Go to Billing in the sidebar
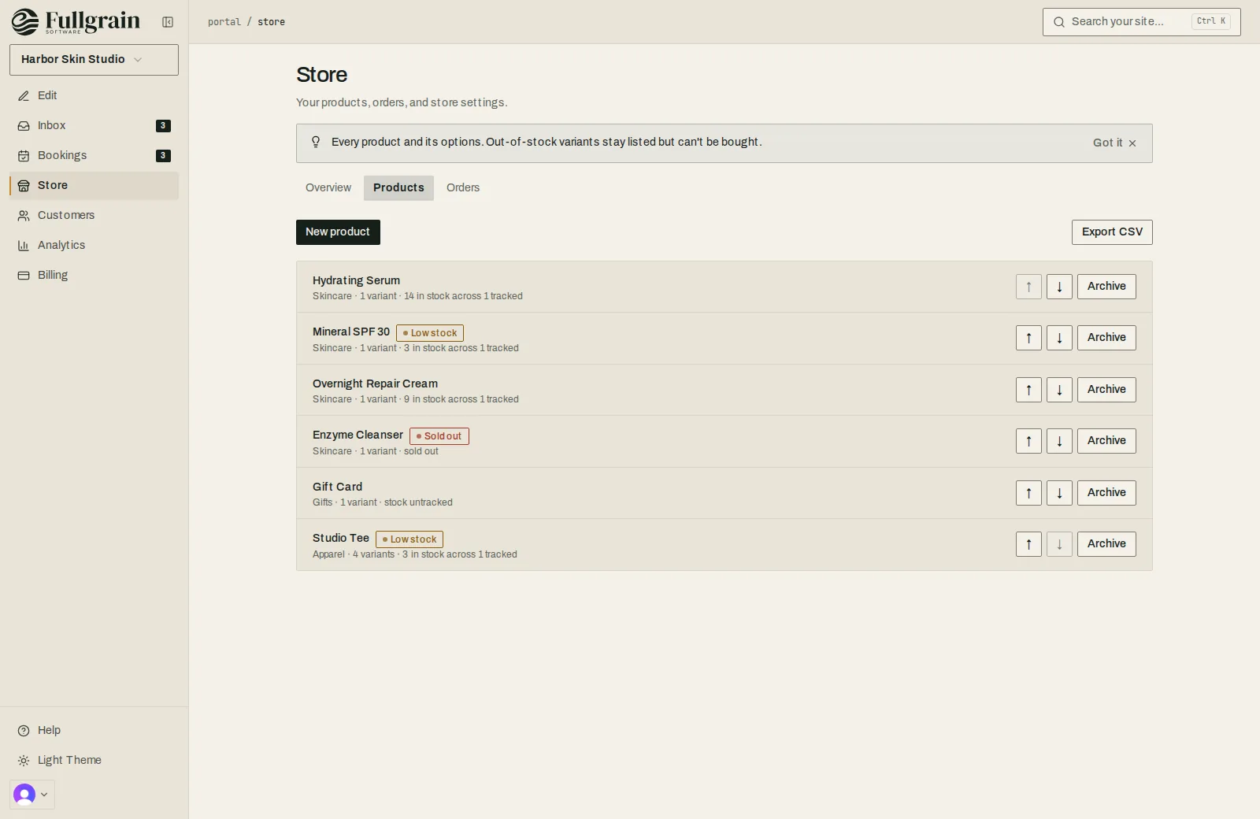The image size is (1260, 819). coord(94,275)
